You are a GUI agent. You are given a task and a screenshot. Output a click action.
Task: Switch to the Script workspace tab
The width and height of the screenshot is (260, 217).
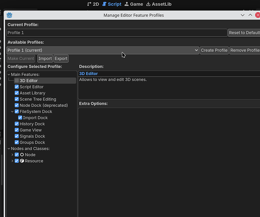tap(112, 4)
